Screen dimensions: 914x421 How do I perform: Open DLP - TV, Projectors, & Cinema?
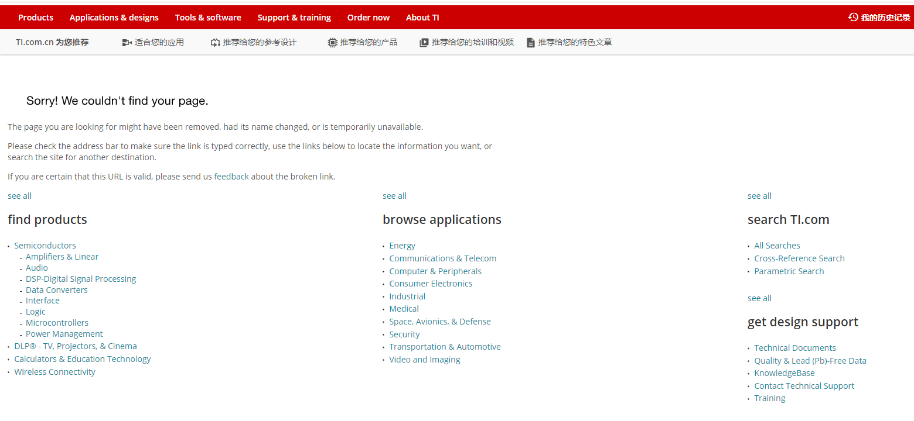pos(76,346)
